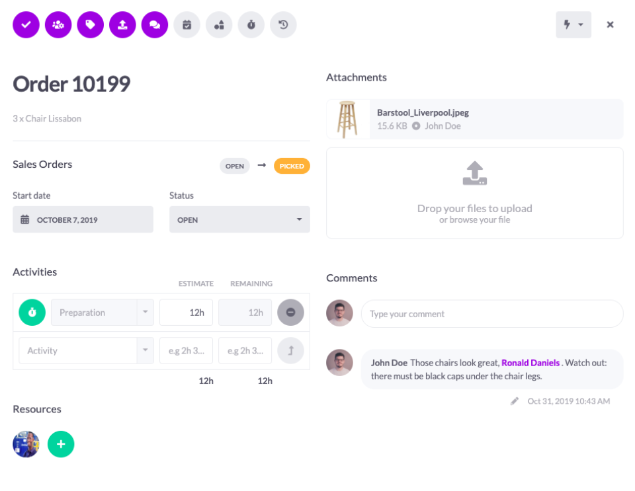Click the purple checkmark icon
Image resolution: width=635 pixels, height=491 pixels.
pyautogui.click(x=26, y=25)
